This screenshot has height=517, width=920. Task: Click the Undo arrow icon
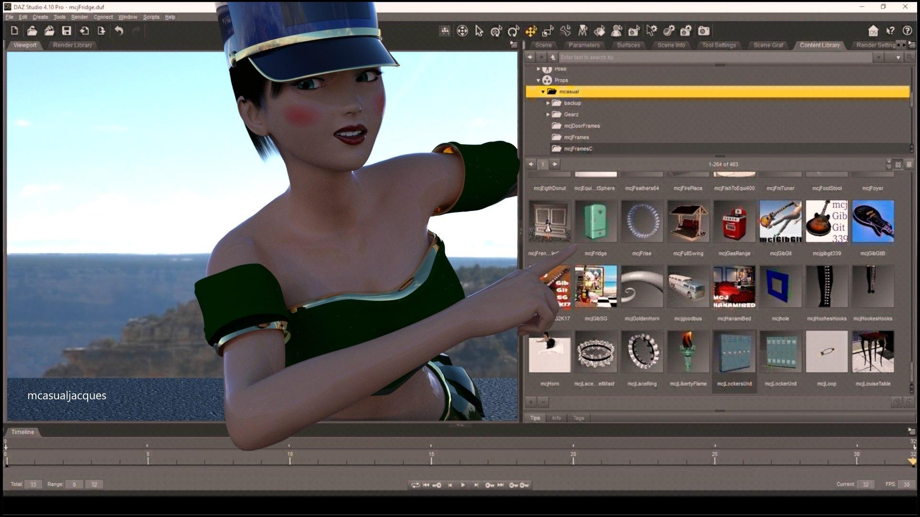[x=119, y=31]
